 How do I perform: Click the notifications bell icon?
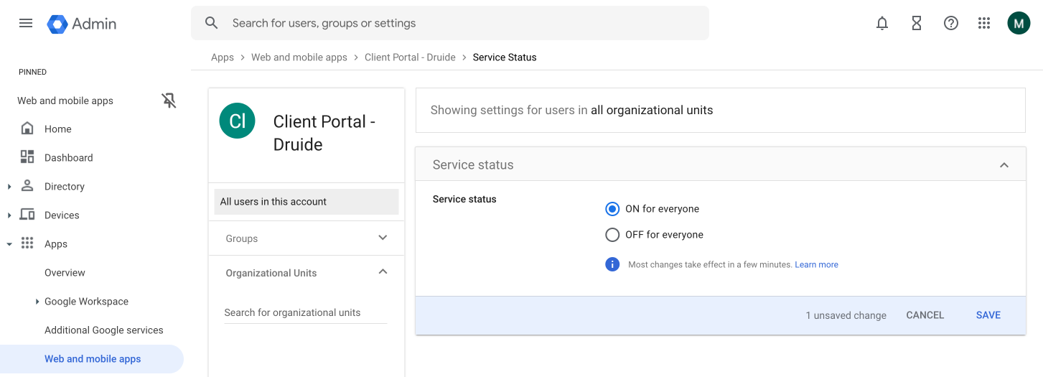(882, 23)
